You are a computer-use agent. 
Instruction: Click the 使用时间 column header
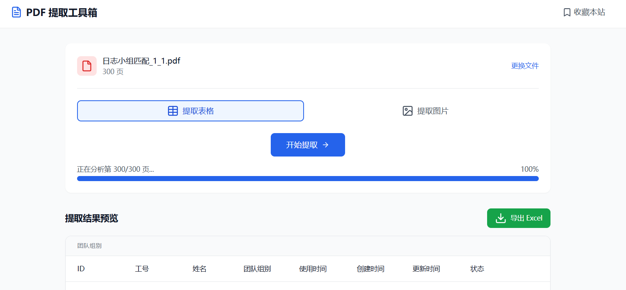(x=313, y=269)
